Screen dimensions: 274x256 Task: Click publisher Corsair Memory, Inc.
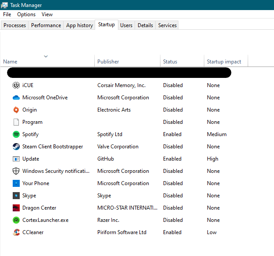click(x=121, y=85)
